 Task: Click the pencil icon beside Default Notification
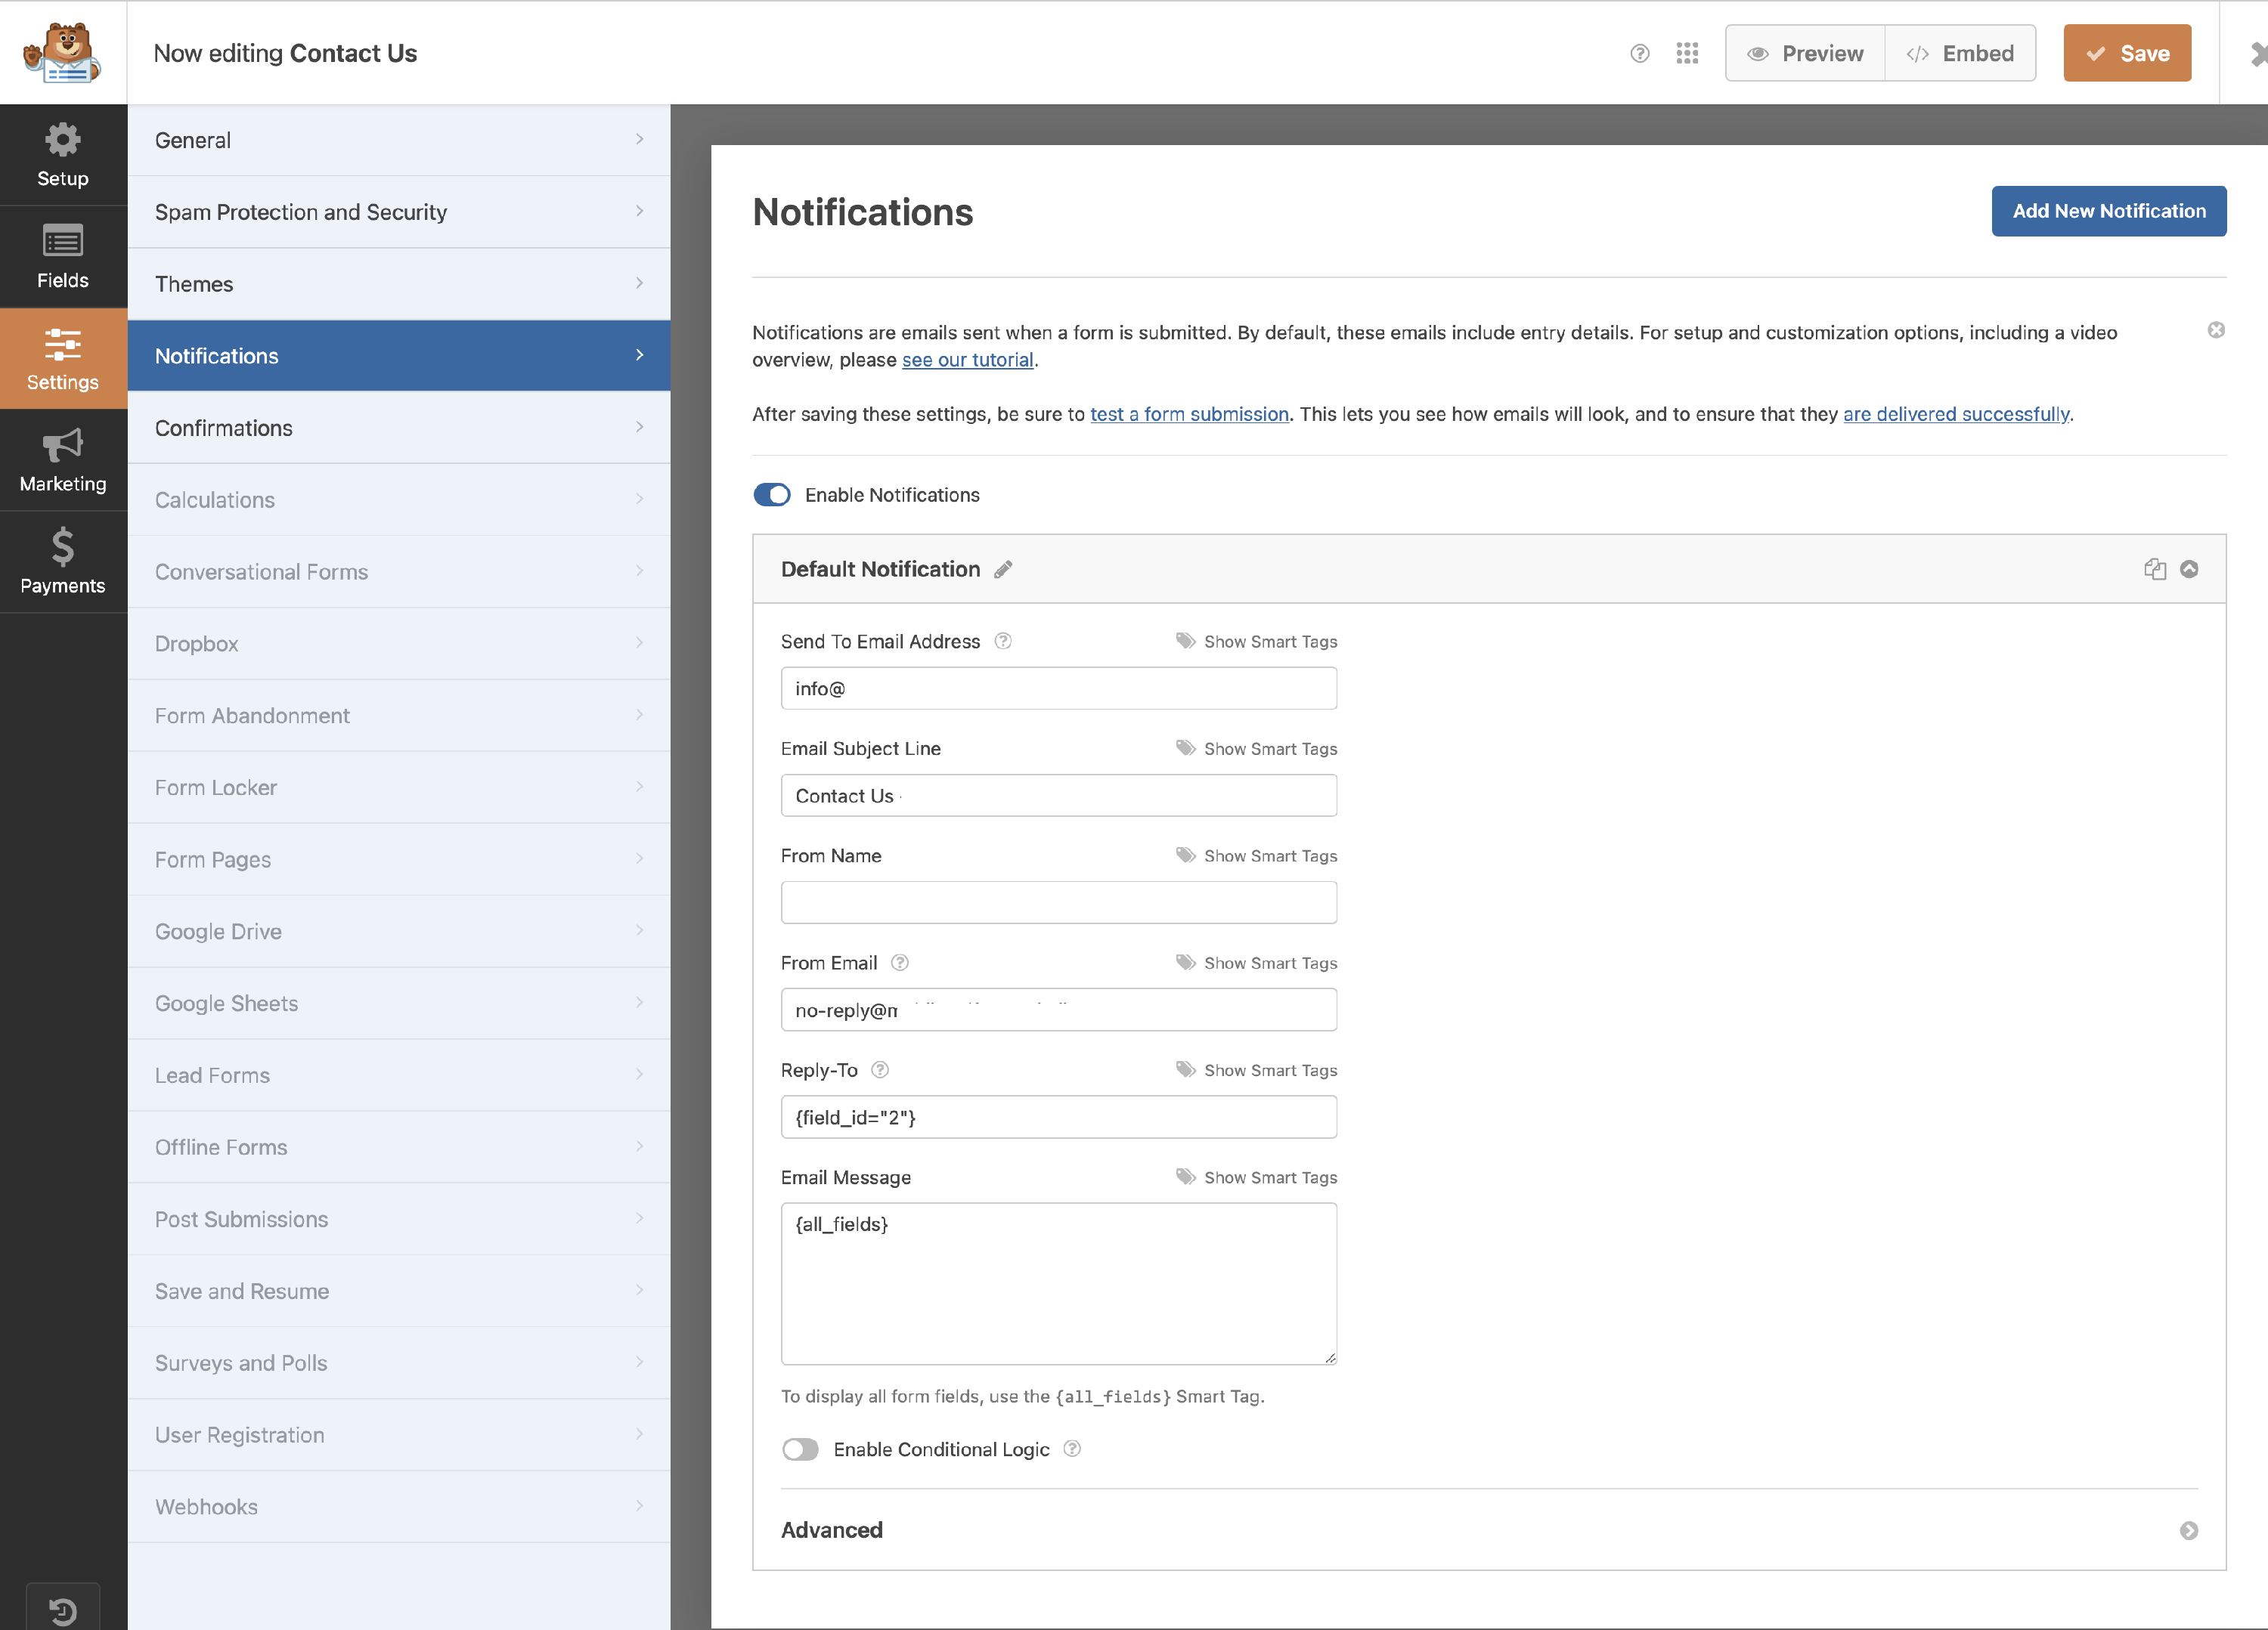[1003, 570]
